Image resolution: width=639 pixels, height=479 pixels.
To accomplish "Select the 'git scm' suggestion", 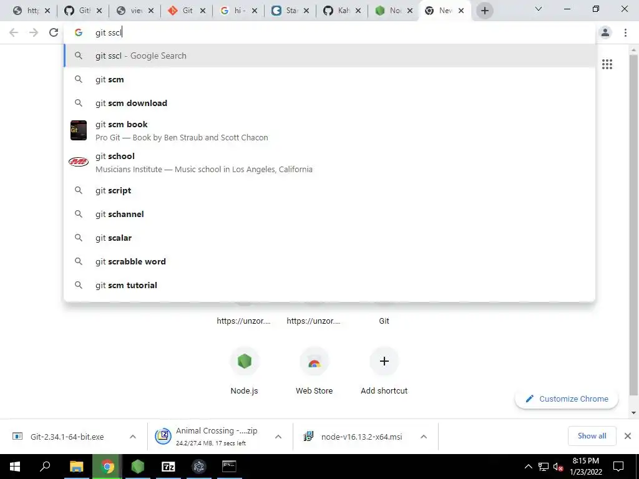I will (329, 79).
